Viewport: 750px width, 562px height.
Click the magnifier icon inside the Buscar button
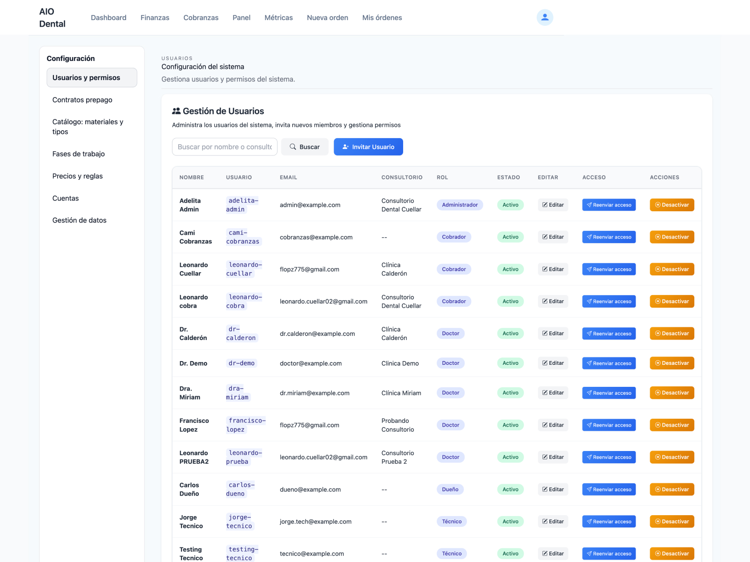(x=292, y=147)
